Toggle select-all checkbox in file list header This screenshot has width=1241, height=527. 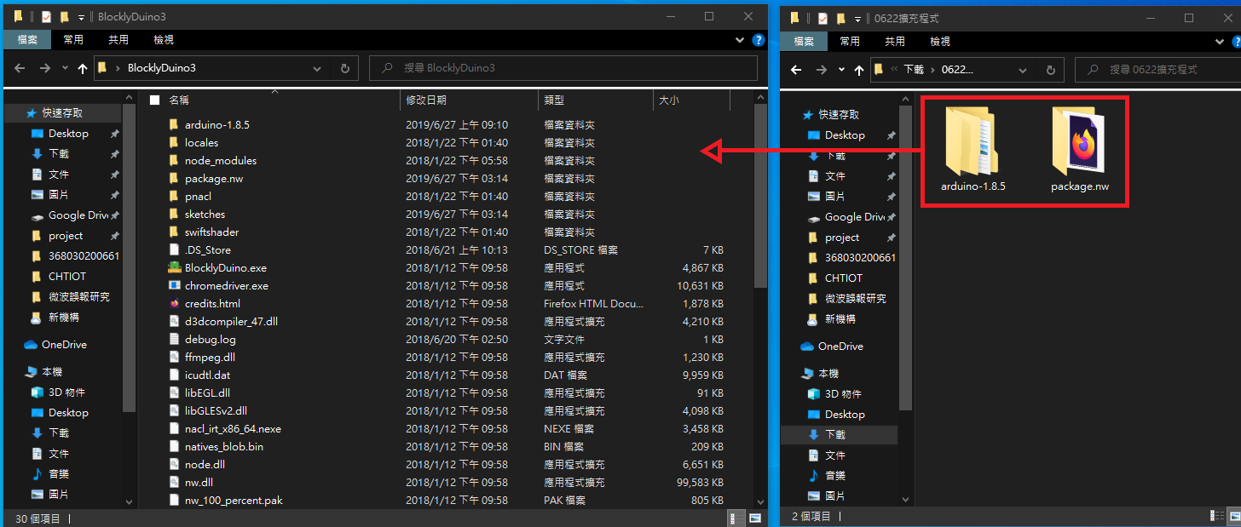[x=154, y=100]
